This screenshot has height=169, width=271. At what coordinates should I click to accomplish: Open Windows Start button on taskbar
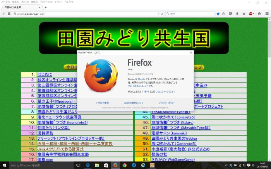(5, 165)
